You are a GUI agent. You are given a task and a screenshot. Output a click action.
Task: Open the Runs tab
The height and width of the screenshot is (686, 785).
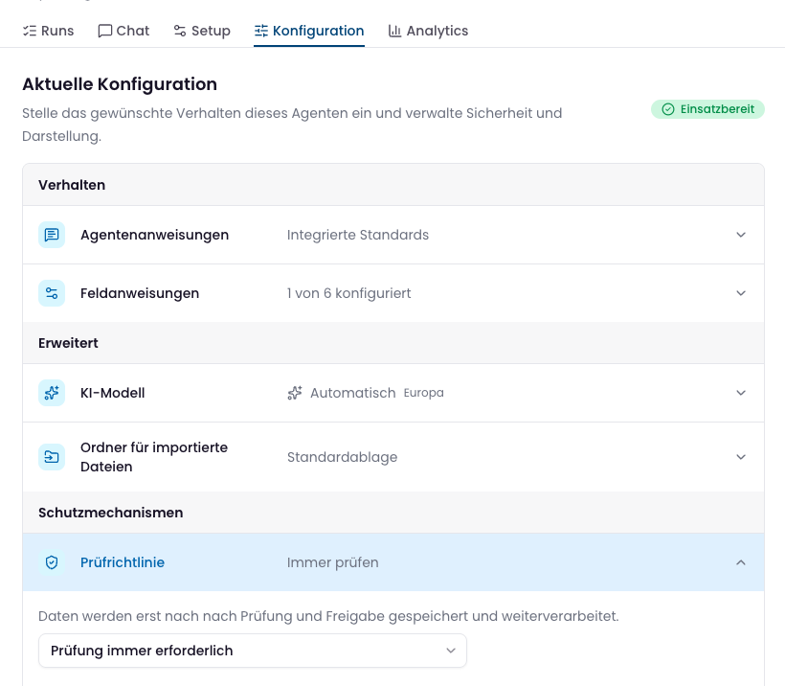(48, 31)
